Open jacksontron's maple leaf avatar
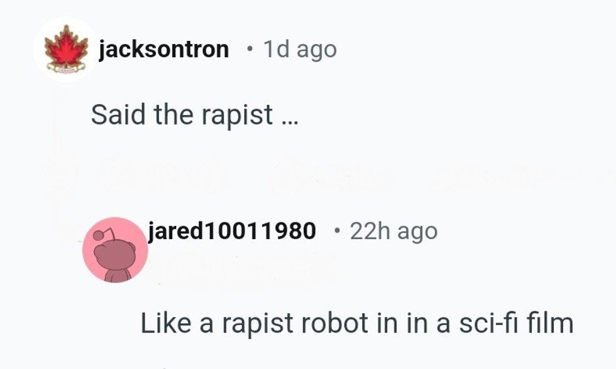616x369 pixels. click(x=66, y=50)
